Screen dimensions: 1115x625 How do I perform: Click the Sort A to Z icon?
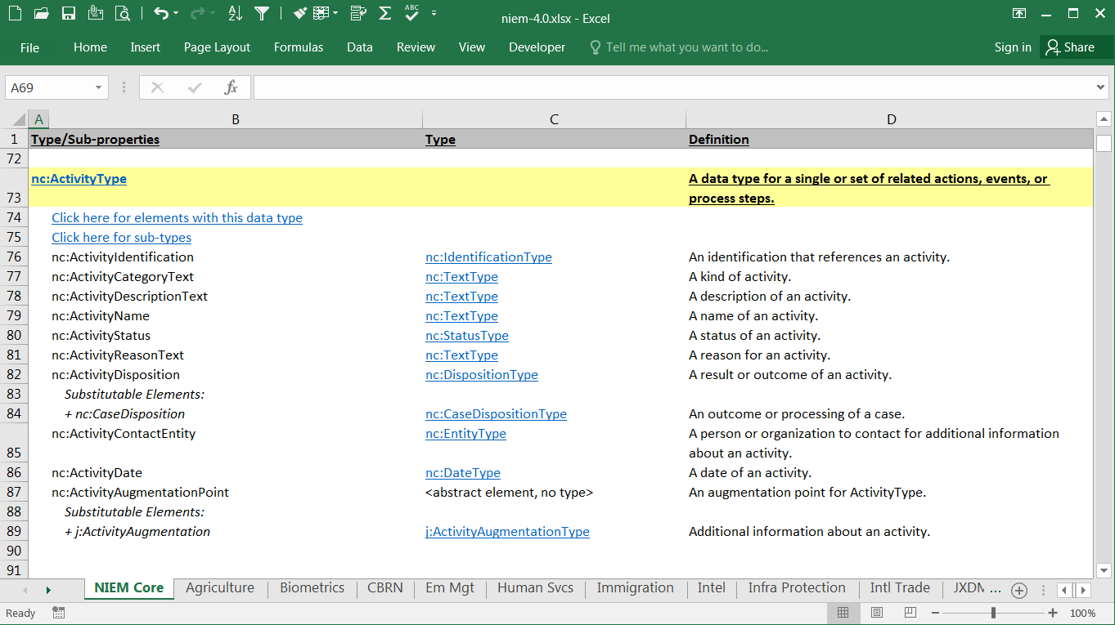pyautogui.click(x=235, y=13)
